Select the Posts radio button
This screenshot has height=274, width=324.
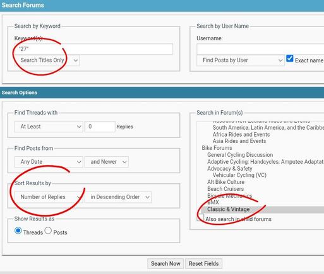tap(48, 231)
